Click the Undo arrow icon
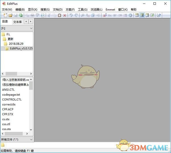 [71, 15]
